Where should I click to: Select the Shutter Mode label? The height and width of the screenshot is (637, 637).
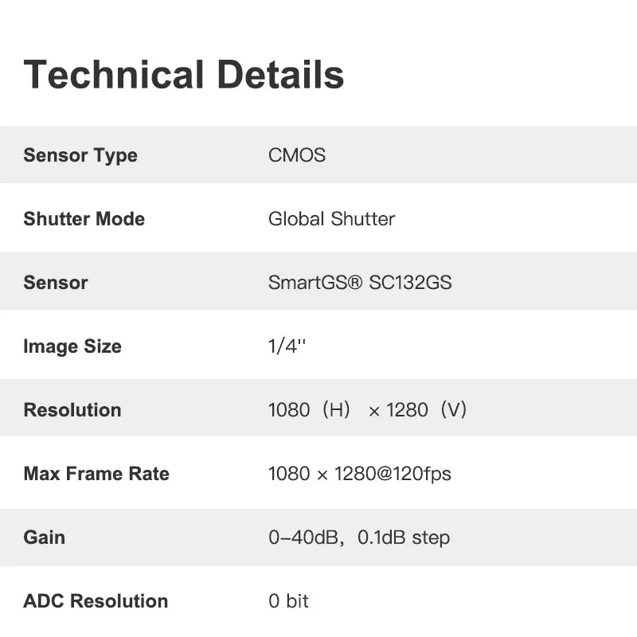(84, 219)
